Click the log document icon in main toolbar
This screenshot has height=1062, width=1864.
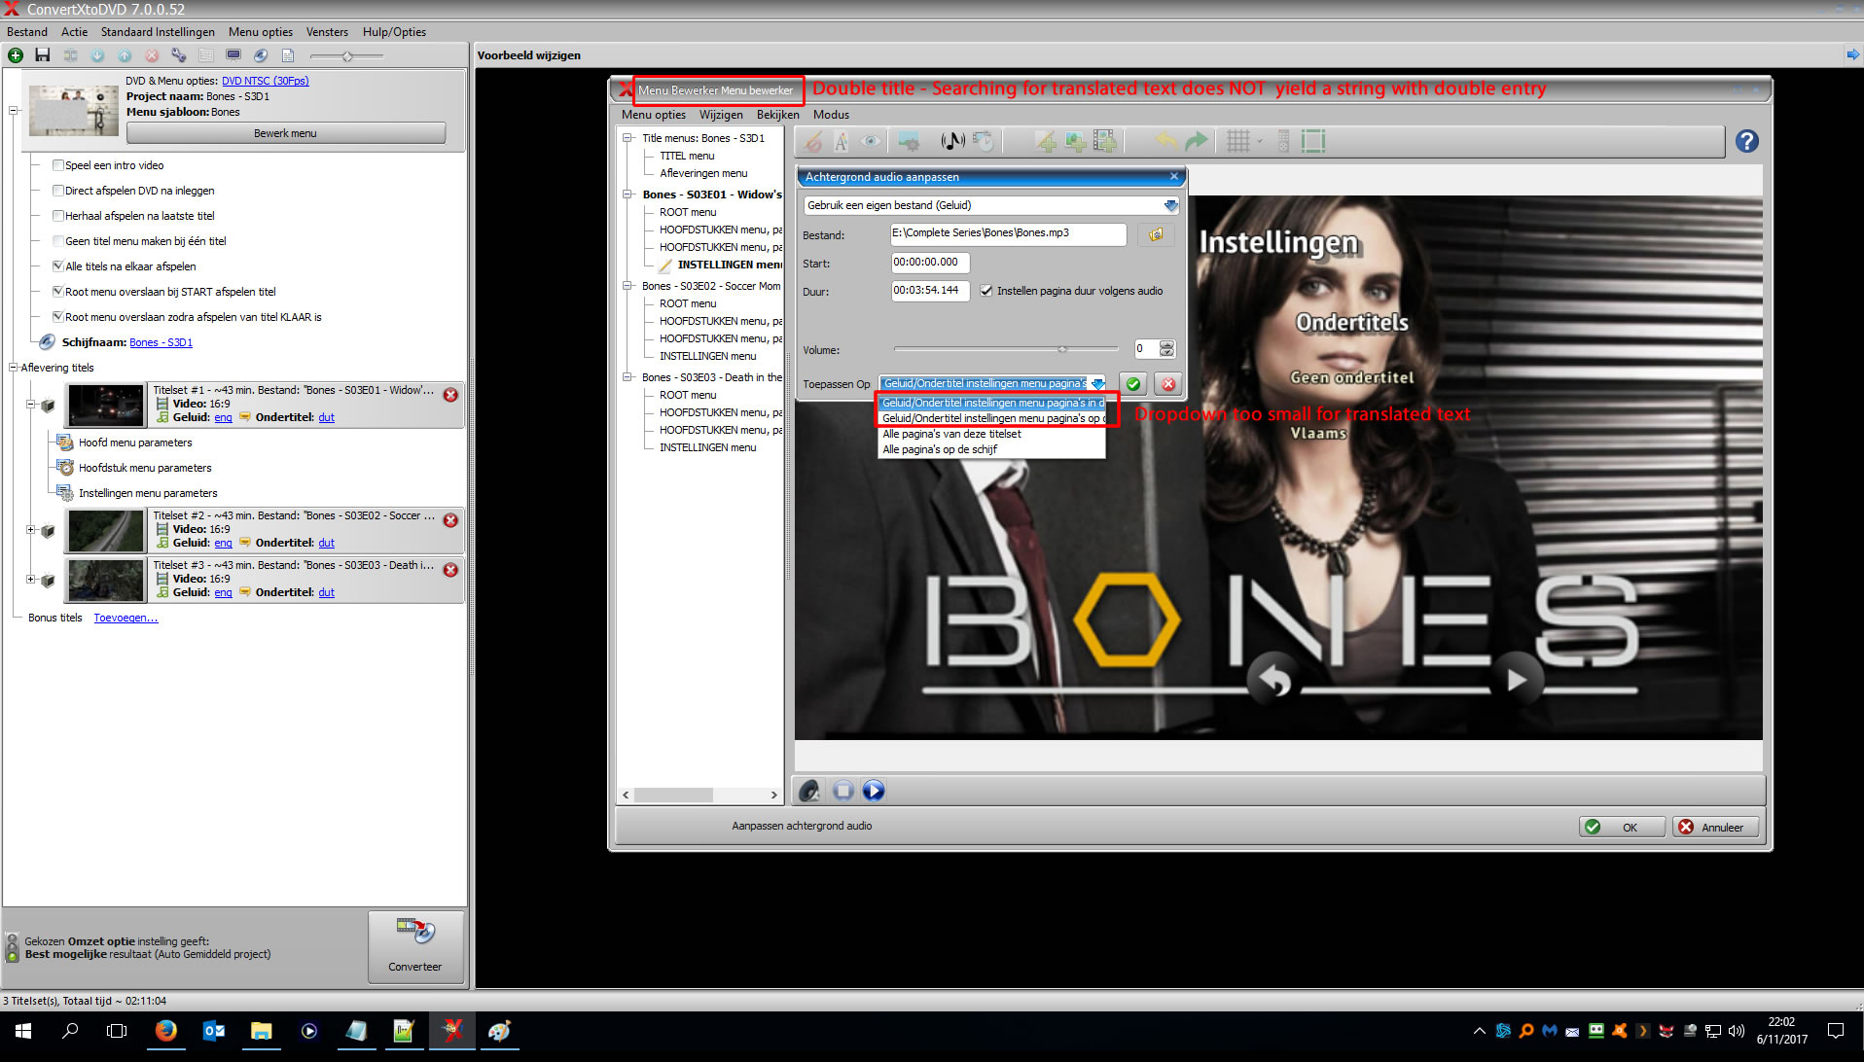(x=288, y=55)
